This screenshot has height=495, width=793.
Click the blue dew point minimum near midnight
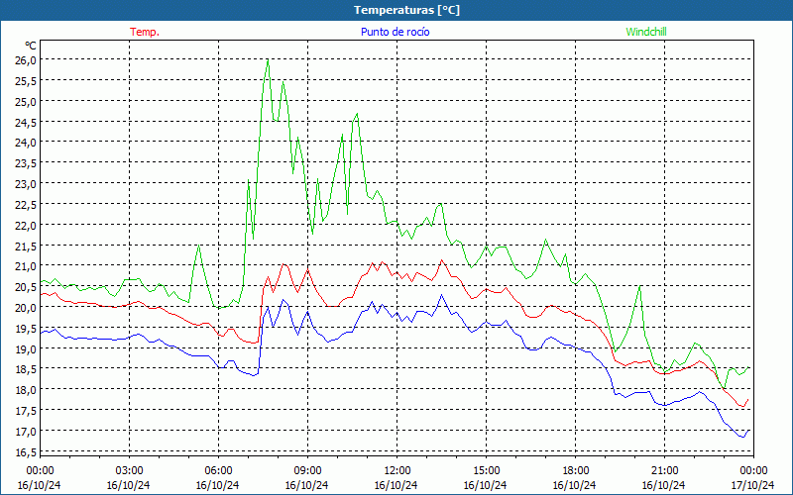pyautogui.click(x=742, y=437)
